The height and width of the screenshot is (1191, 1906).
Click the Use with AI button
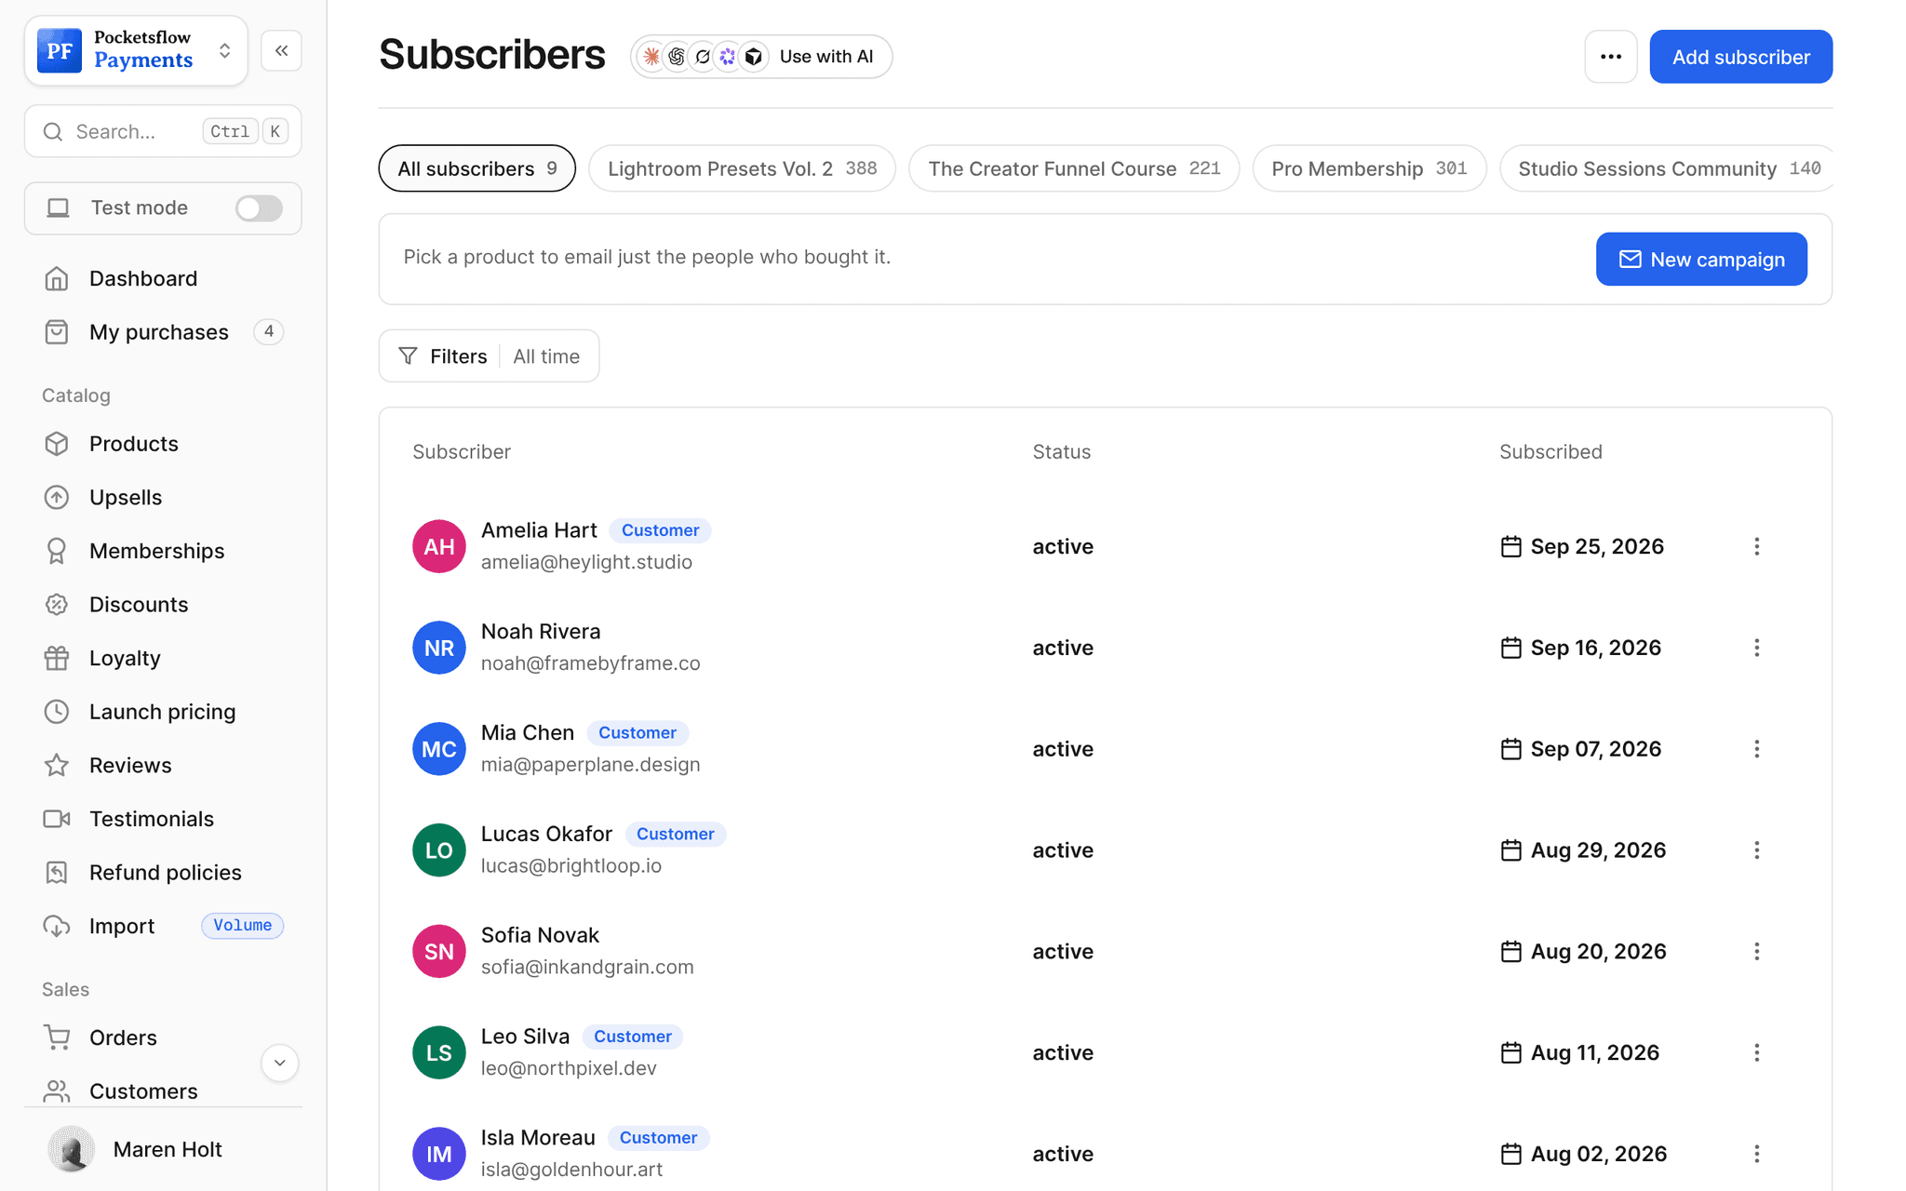[761, 57]
